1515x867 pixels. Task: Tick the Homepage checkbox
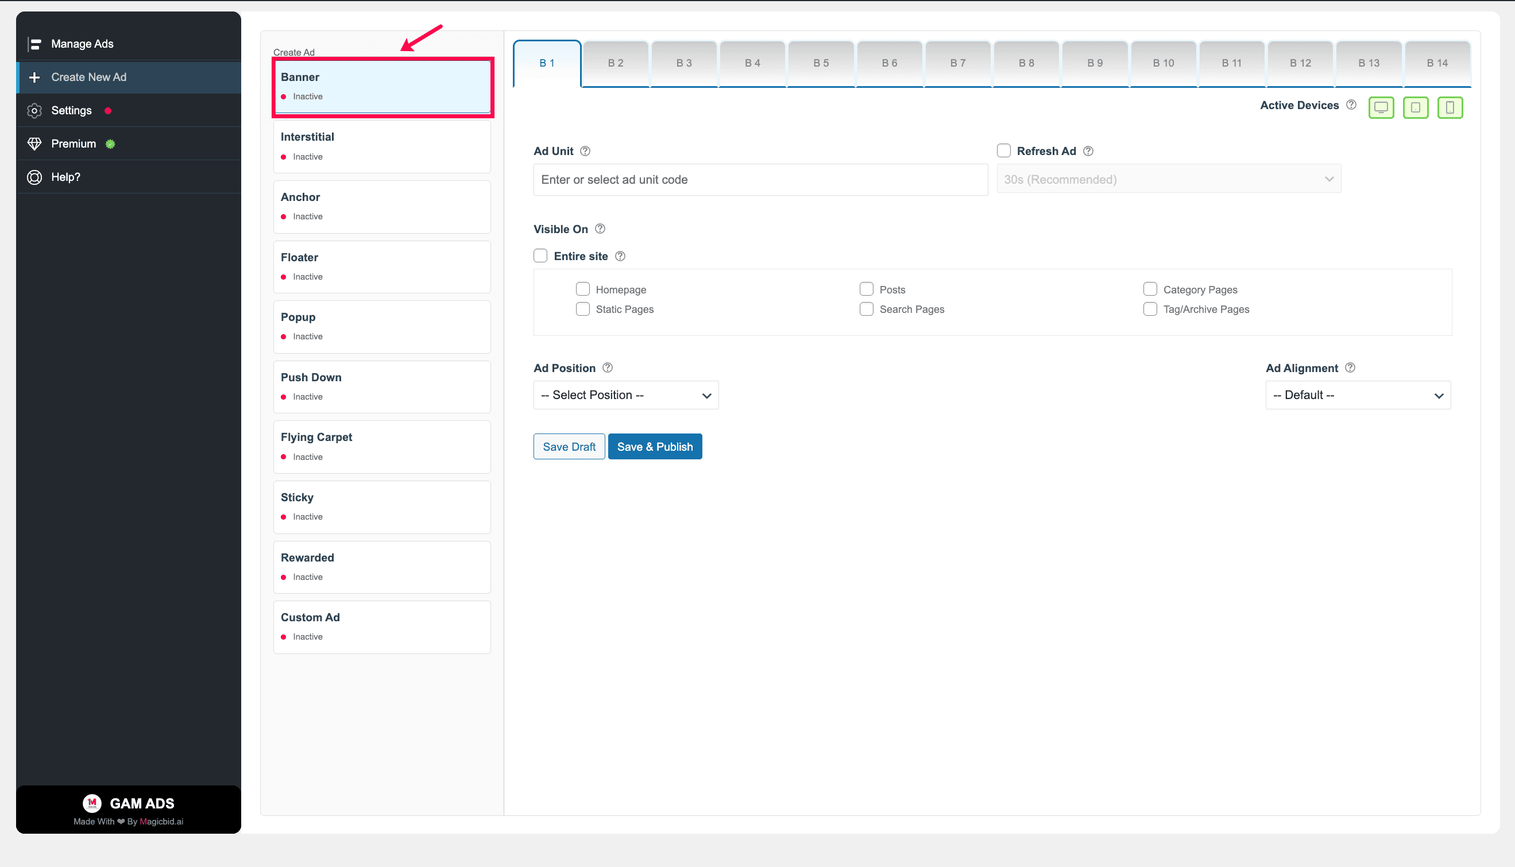tap(582, 289)
